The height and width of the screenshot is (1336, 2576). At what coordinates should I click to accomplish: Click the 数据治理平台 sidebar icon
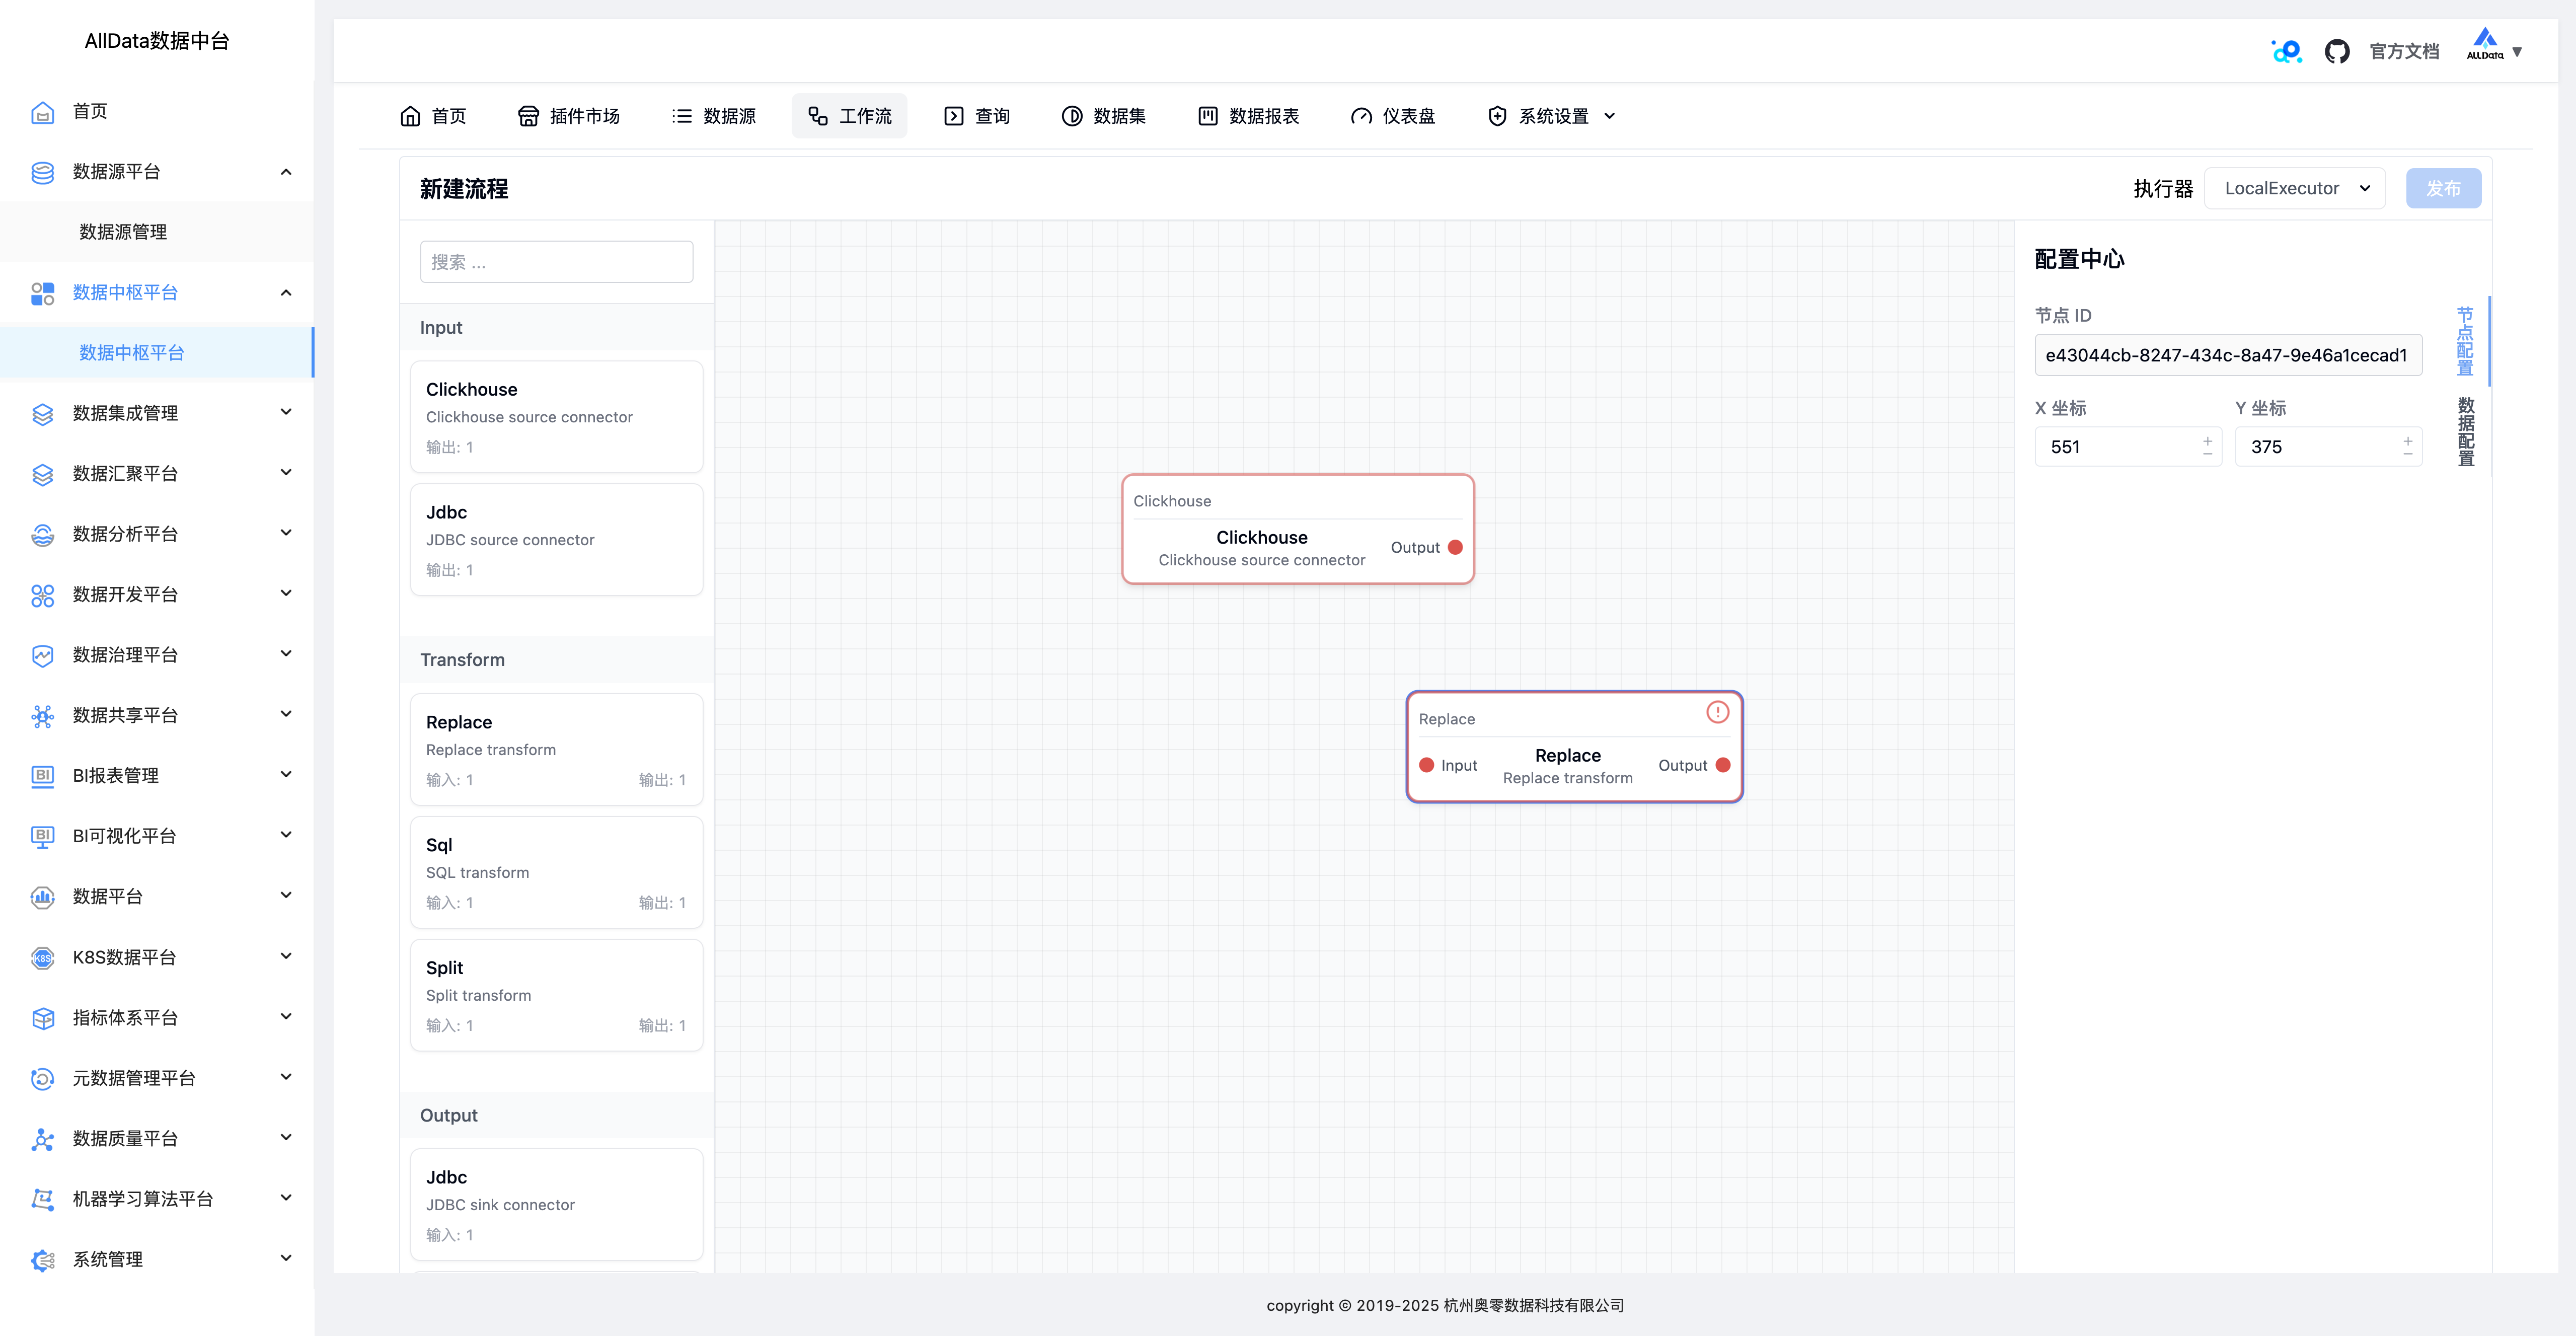point(42,655)
